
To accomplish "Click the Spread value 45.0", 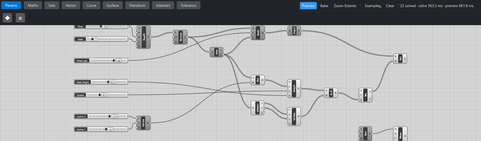I will (x=105, y=95).
